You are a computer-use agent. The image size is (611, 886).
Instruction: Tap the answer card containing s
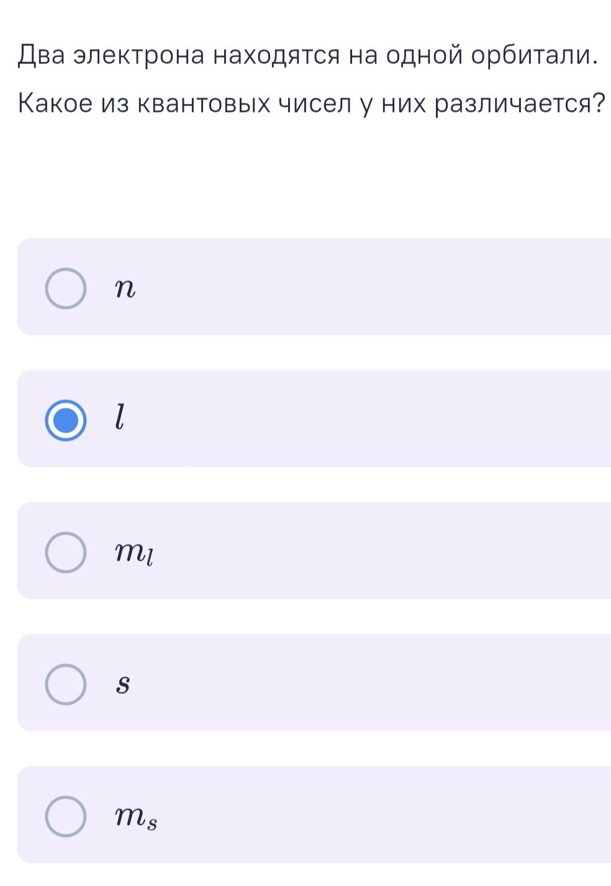(x=314, y=682)
